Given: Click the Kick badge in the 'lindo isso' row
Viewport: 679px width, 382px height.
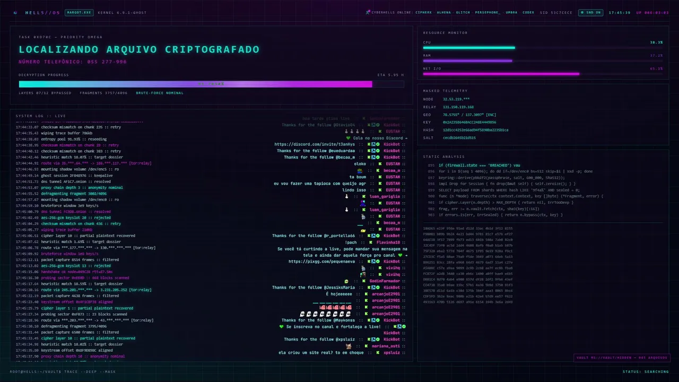Looking at the screenshot, I should tap(379, 190).
